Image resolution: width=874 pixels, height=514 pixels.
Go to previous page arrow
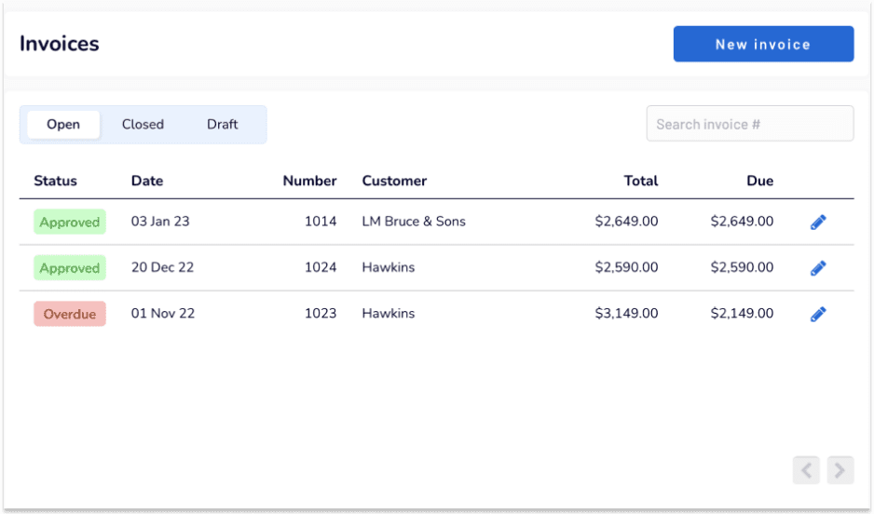[806, 470]
